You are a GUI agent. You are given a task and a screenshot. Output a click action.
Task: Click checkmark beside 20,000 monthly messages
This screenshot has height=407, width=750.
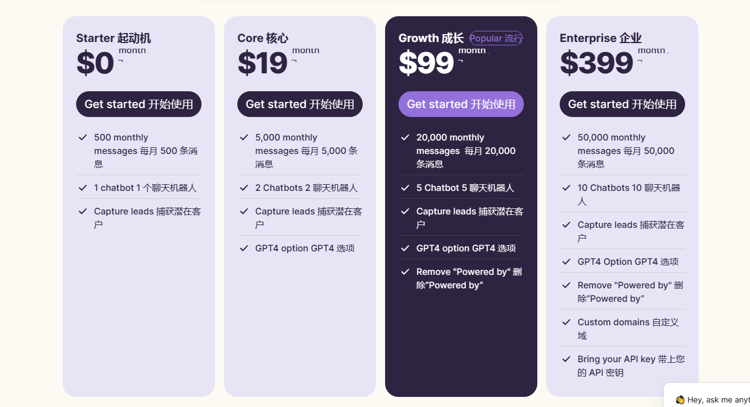coord(405,137)
